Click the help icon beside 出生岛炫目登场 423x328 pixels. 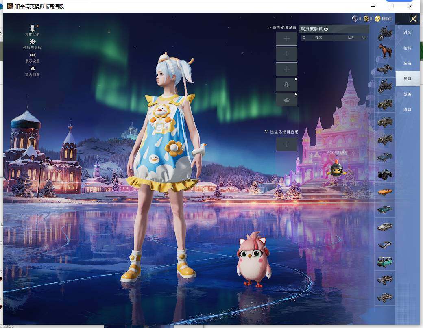[266, 132]
